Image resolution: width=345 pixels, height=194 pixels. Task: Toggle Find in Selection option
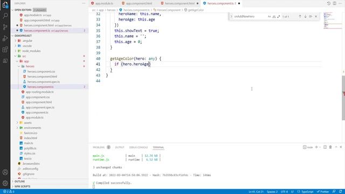pos(310,17)
